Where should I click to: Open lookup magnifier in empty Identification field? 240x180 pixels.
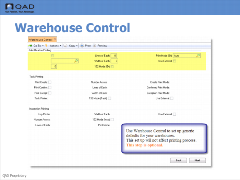[76, 61]
